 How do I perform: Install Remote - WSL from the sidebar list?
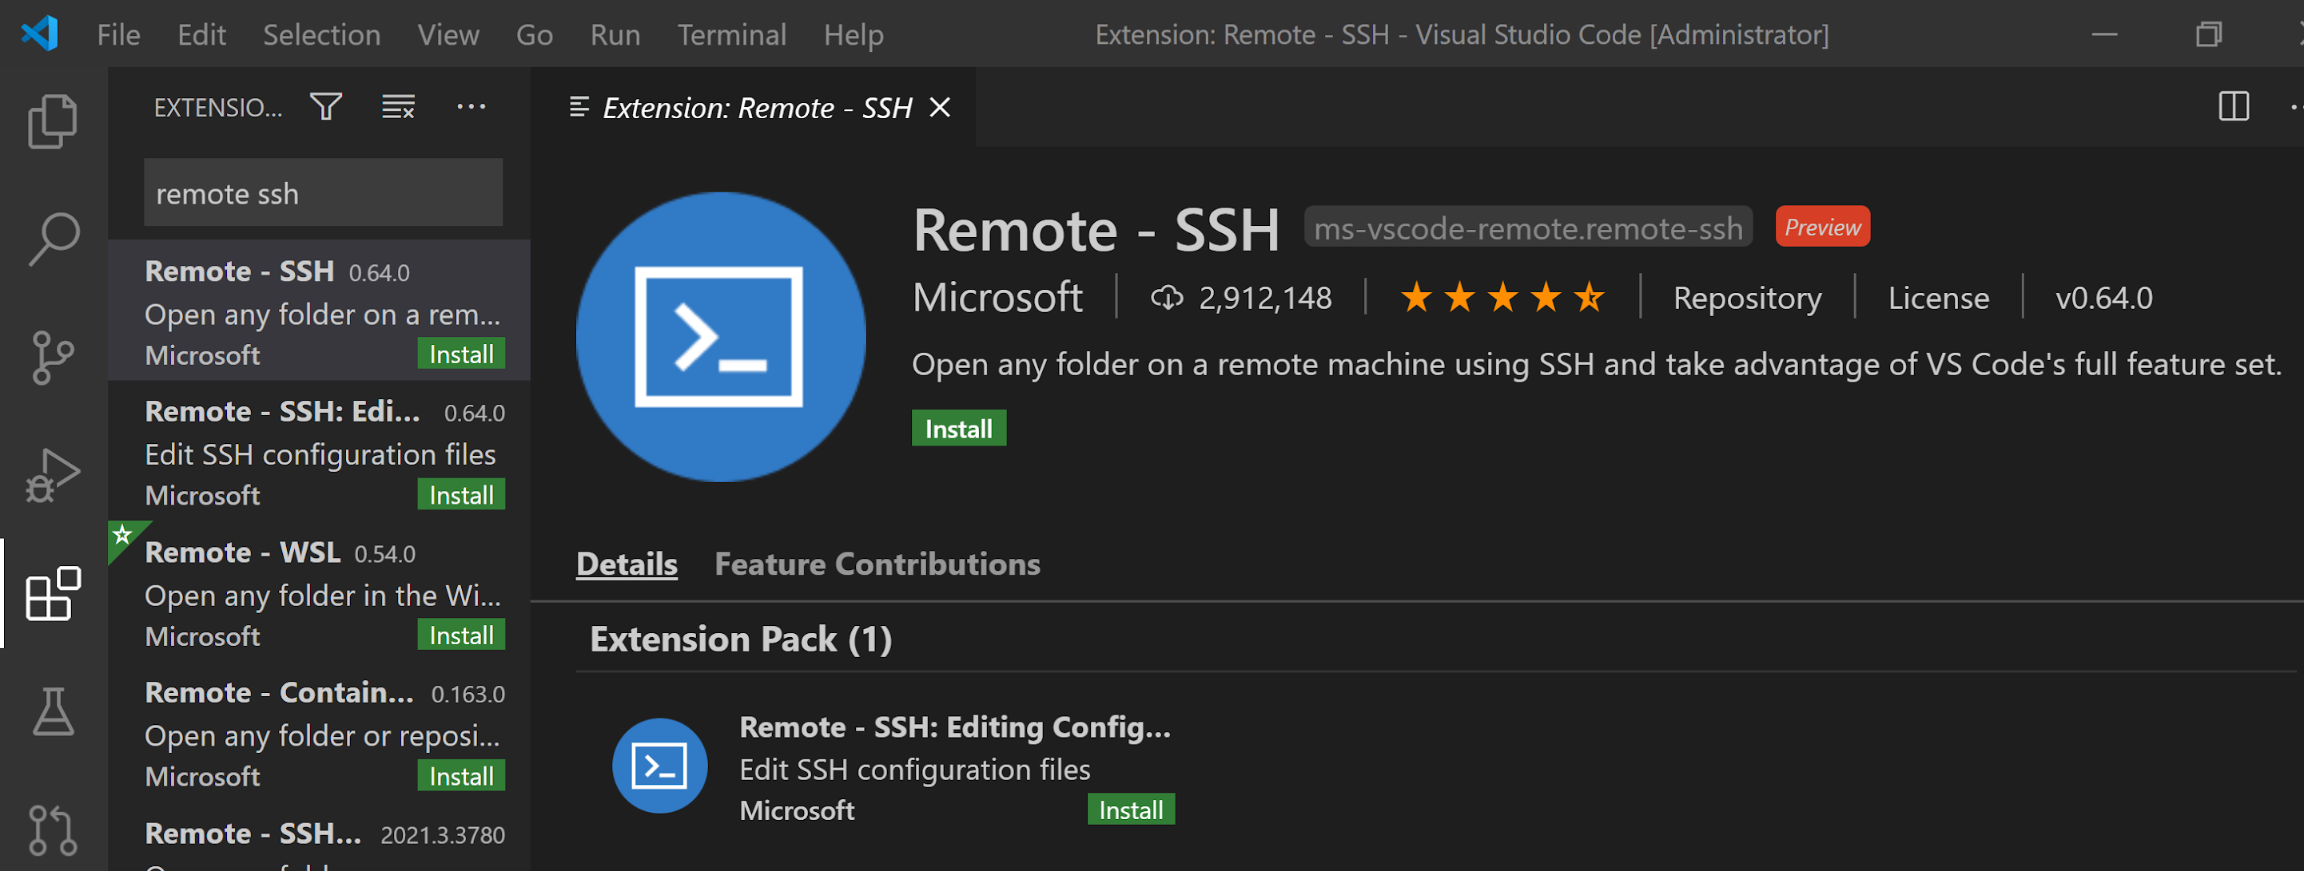click(460, 634)
